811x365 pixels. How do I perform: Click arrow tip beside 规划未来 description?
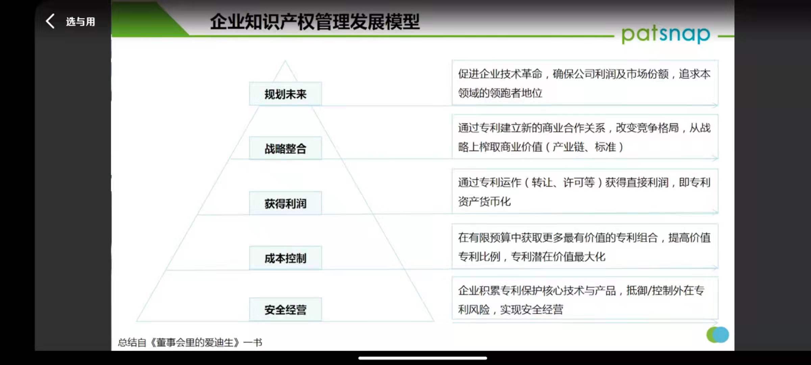[715, 105]
